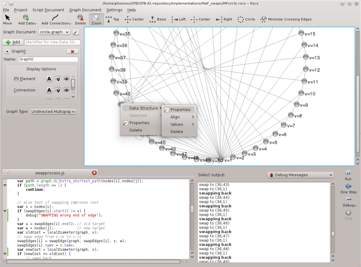Screen dimensions: 361x267
Task: Click the debug output vertical scrollbar handle
Action: tap(333, 234)
